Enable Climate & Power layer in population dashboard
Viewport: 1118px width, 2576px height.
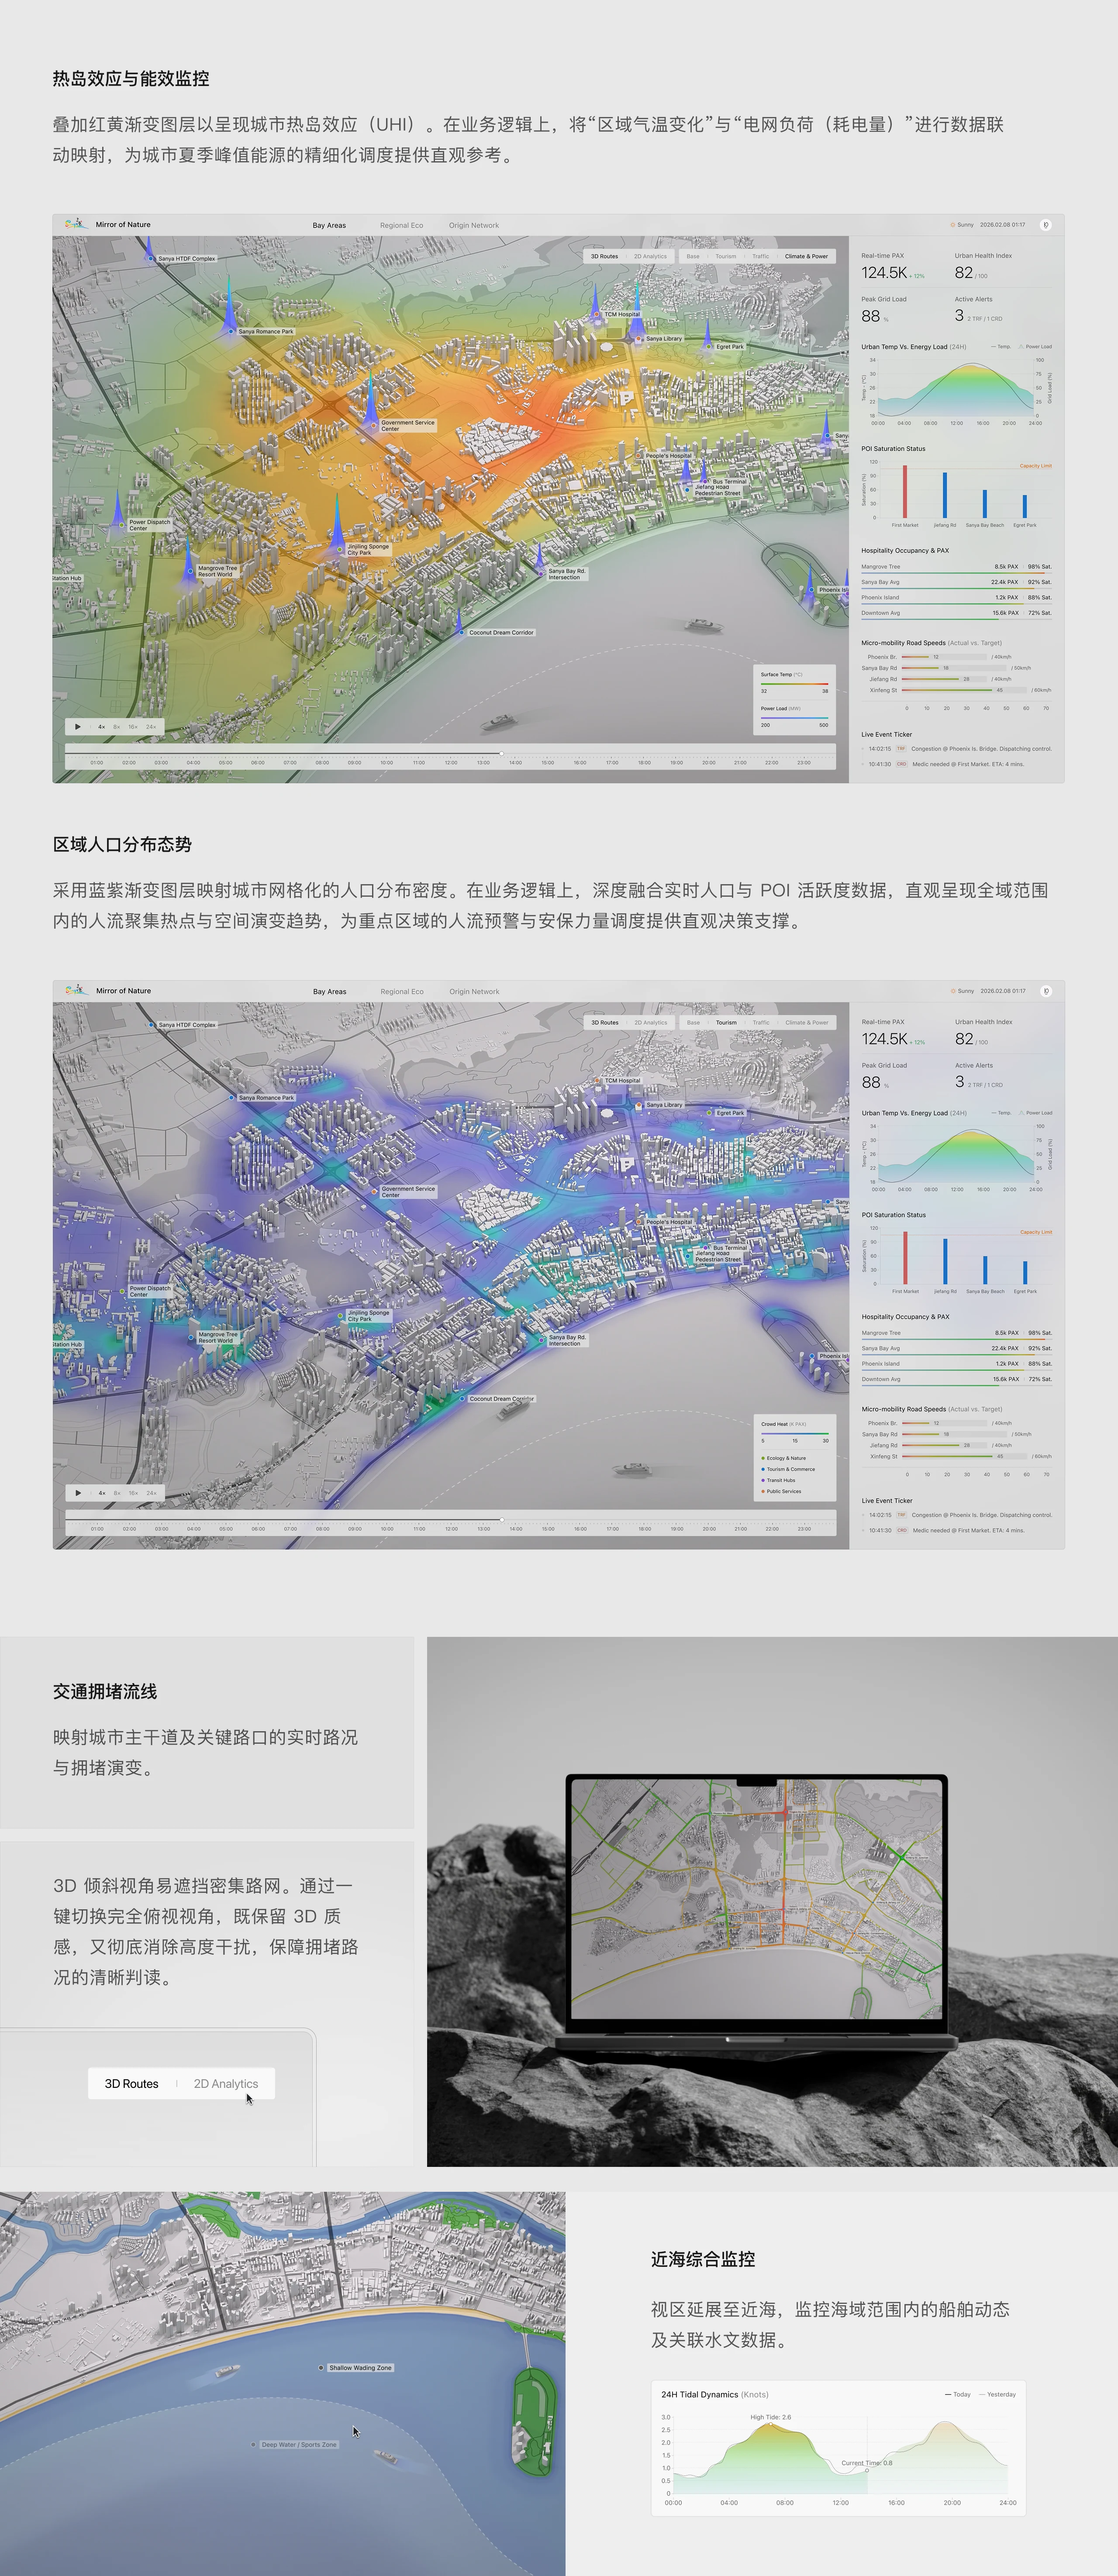(x=806, y=1022)
